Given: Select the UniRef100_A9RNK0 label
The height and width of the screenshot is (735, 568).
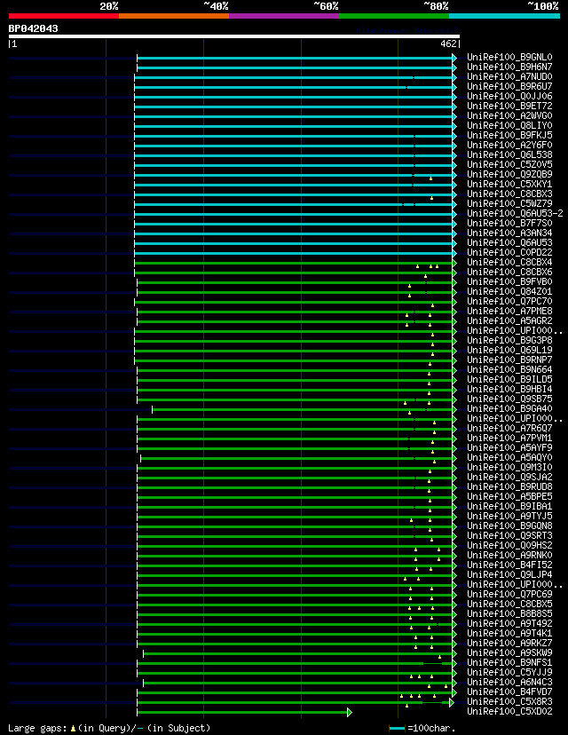Looking at the screenshot, I should (x=509, y=556).
